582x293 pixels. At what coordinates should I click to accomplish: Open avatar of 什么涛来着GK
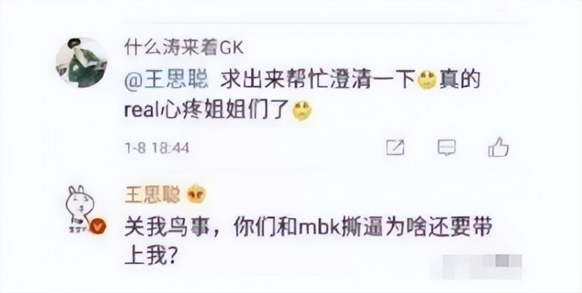81,63
